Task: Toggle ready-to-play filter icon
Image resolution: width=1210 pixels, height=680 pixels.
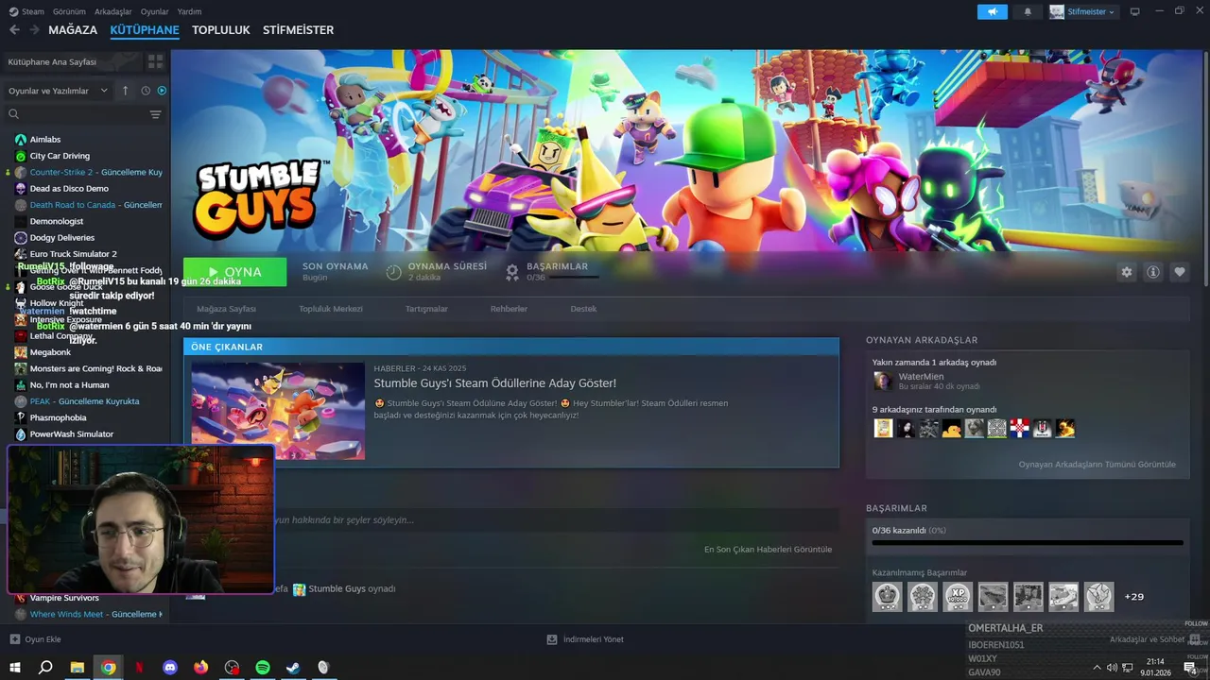Action: [x=162, y=91]
